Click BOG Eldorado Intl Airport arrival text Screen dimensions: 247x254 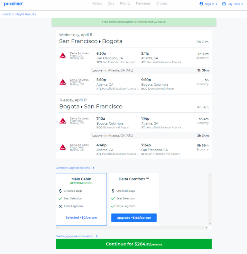coord(158,89)
